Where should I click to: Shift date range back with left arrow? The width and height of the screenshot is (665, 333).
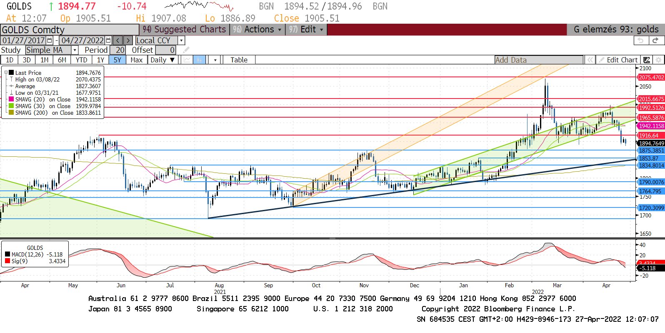pyautogui.click(x=118, y=40)
